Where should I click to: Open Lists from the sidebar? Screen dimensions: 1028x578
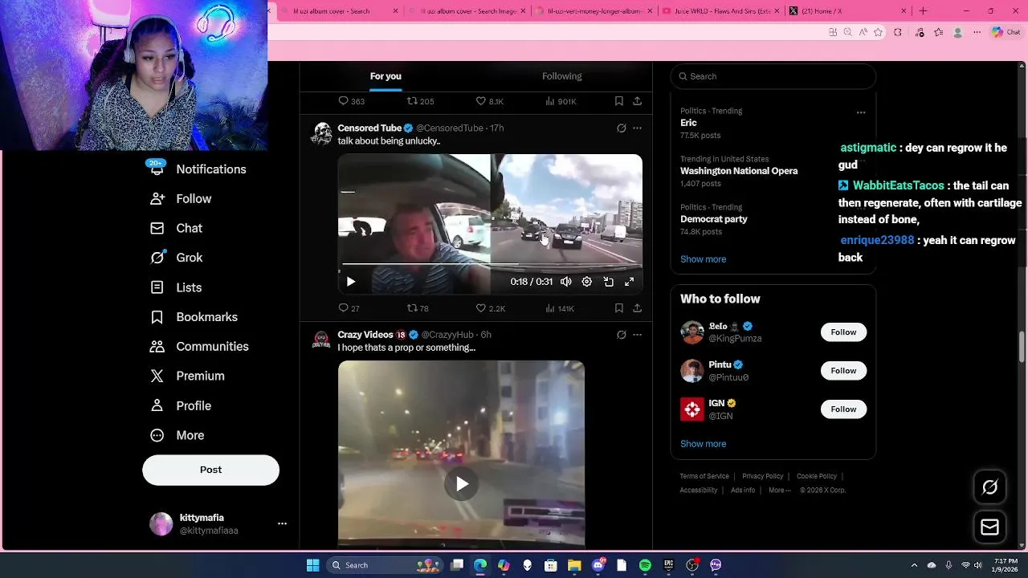click(x=177, y=287)
